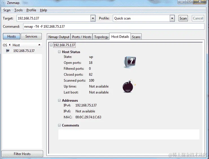This screenshot has height=159, width=209.
Task: Click the Comments heading
Action: point(71,125)
